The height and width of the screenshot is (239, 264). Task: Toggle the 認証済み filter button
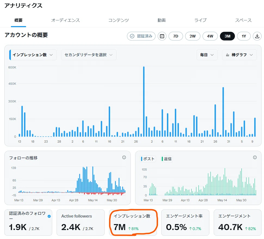(141, 36)
